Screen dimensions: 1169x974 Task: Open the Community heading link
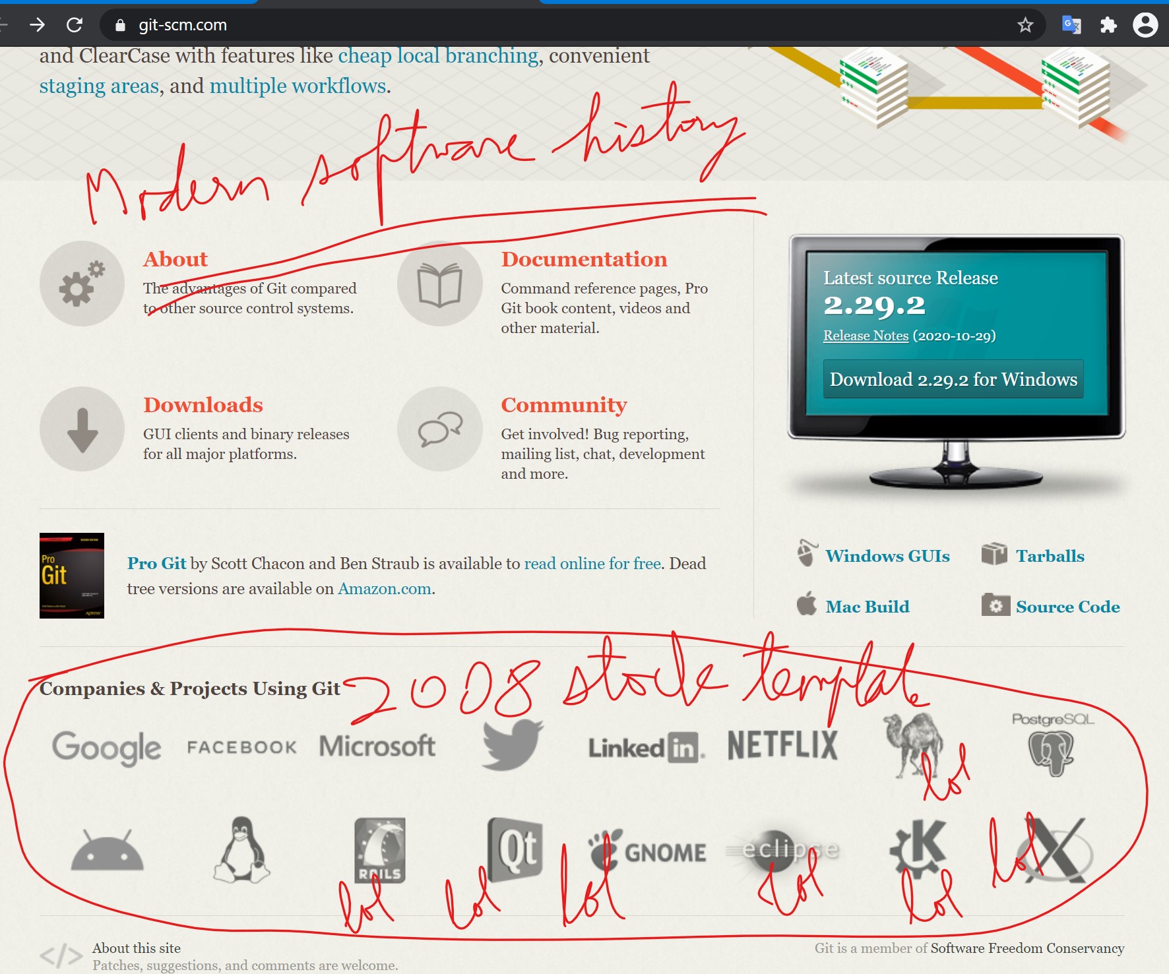pos(564,405)
